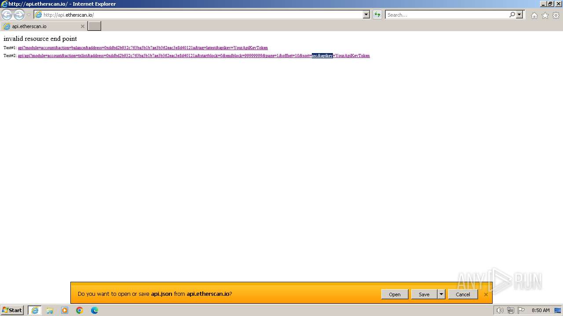Close the Internet Explorer window
Viewport: 563px width, 316px height.
(x=558, y=4)
